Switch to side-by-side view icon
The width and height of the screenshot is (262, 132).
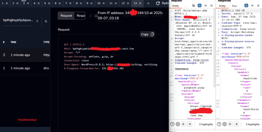91,16
